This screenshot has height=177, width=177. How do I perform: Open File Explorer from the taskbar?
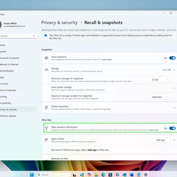(96, 175)
